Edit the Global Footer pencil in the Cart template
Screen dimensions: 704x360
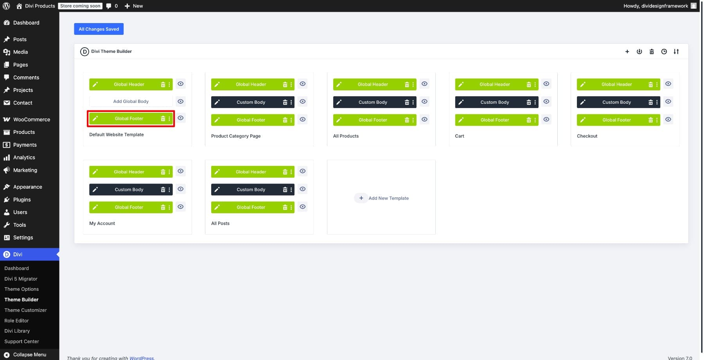click(461, 120)
